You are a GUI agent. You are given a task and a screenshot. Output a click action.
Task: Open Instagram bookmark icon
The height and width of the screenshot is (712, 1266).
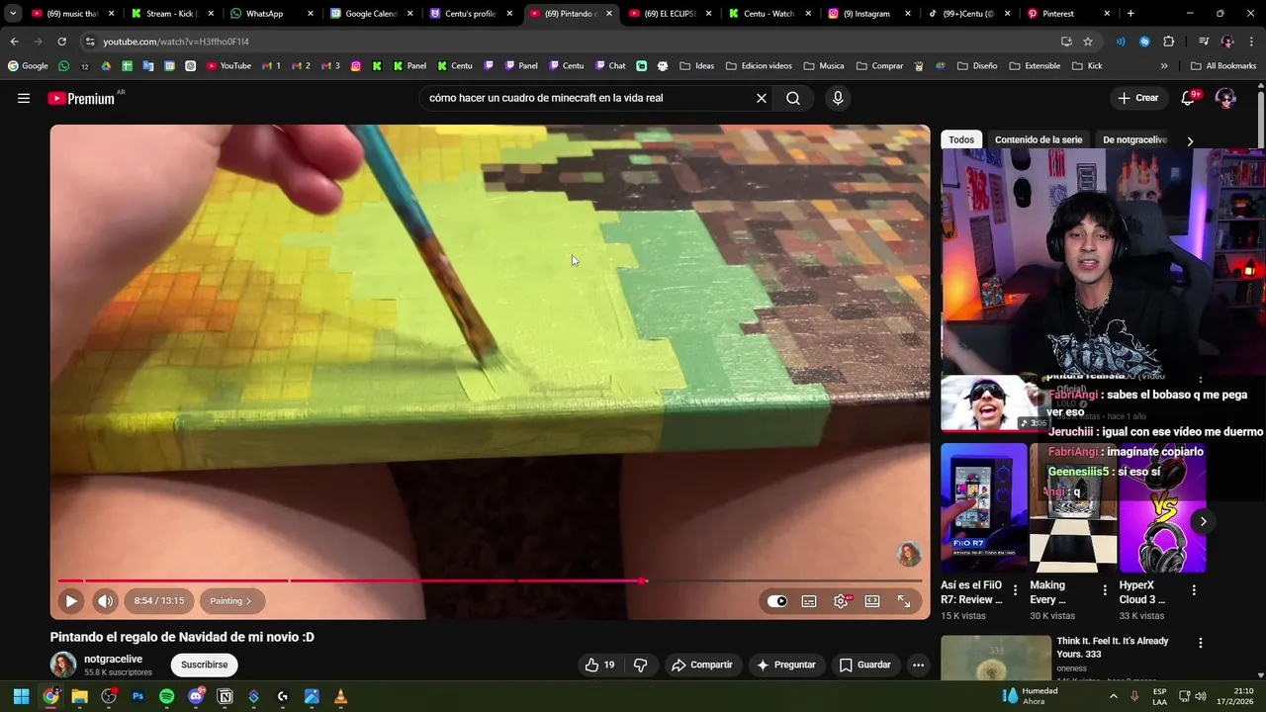356,66
